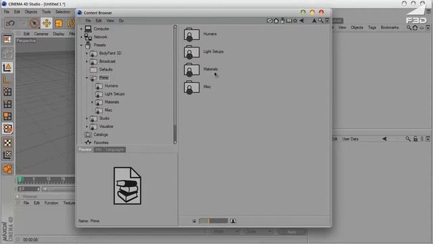Viewport: 433px width, 244px height.
Task: Open the main window Tools menu
Action: (47, 12)
